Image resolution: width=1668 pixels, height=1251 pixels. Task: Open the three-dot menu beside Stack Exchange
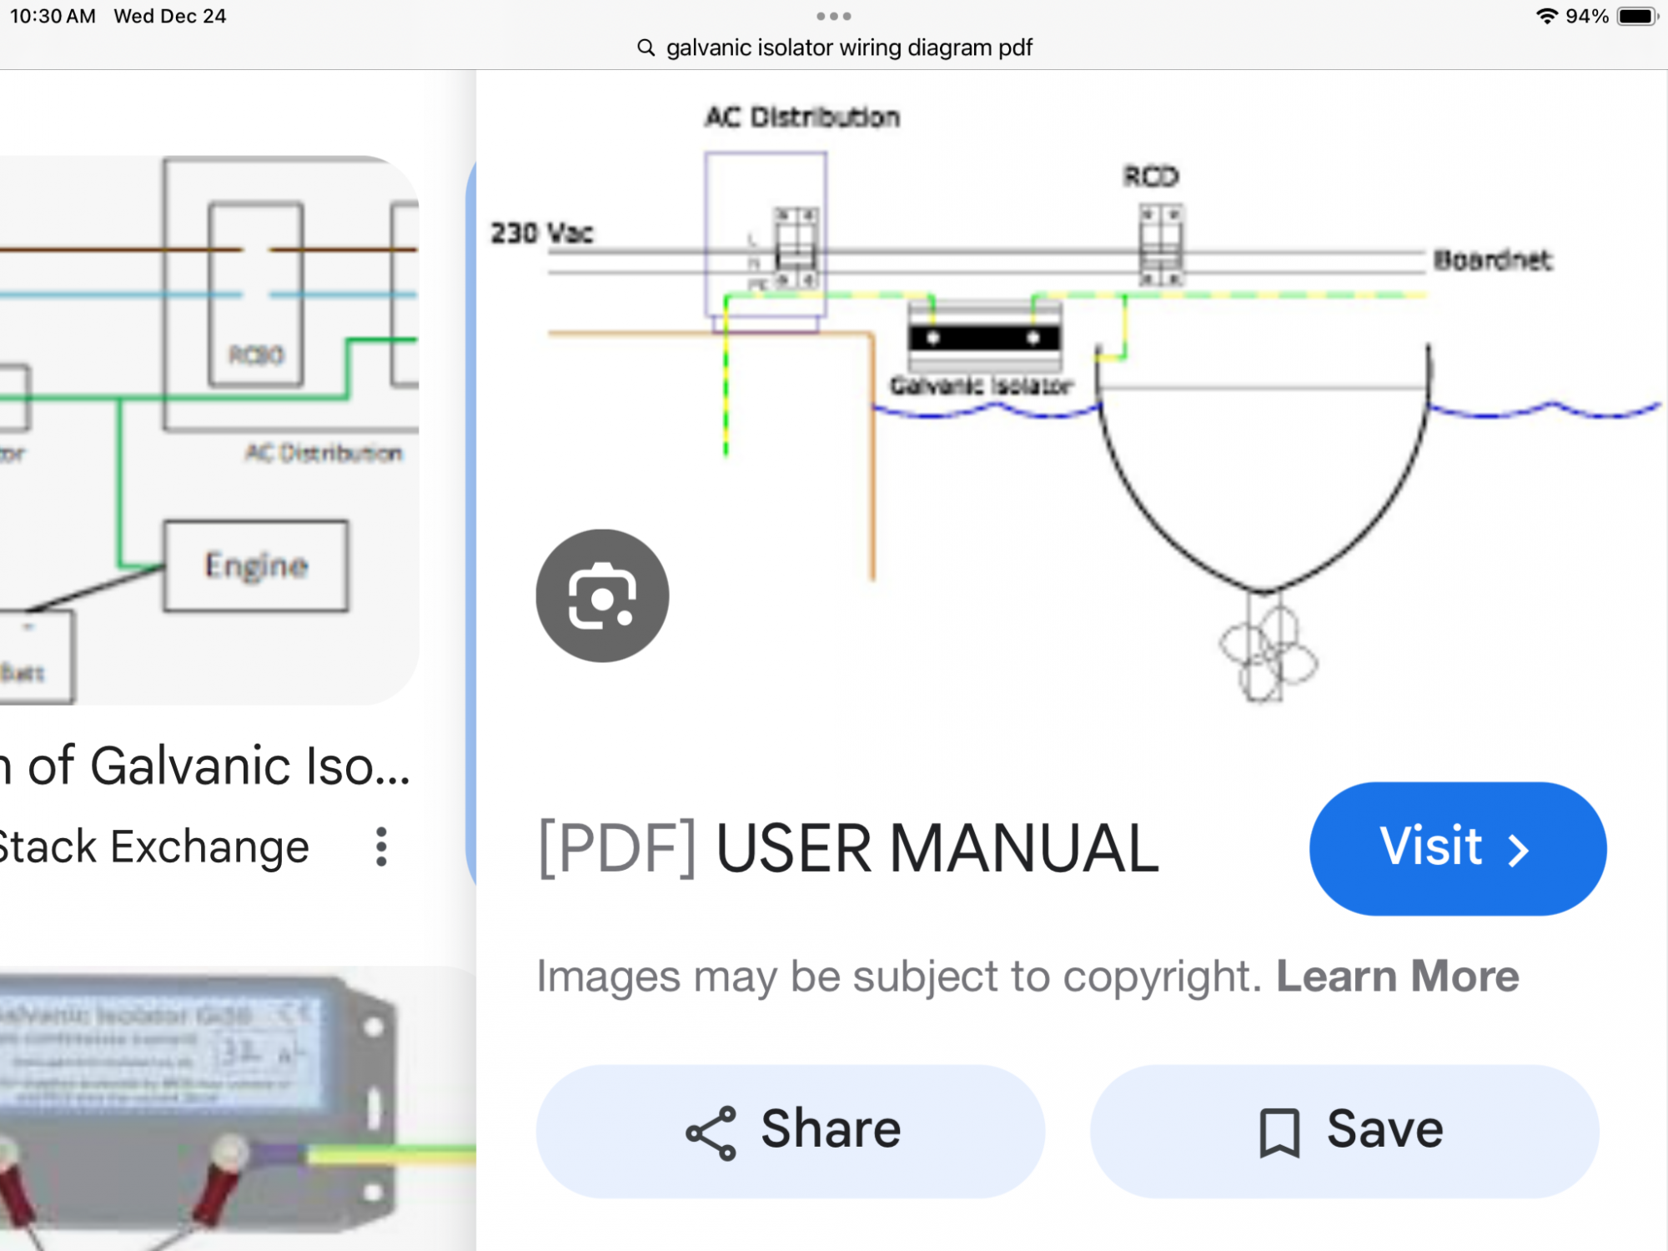click(x=381, y=847)
